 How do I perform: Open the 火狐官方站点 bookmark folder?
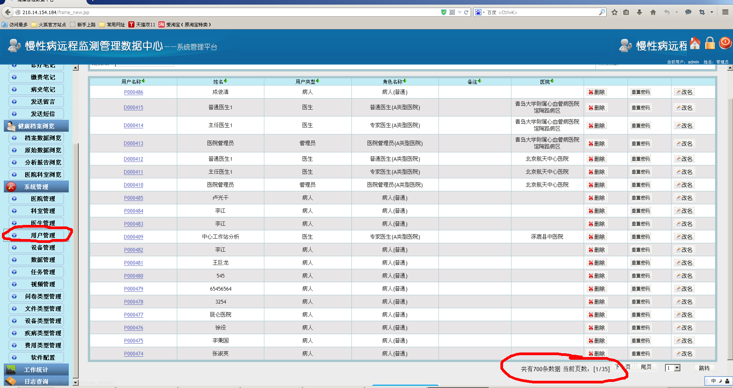[x=49, y=24]
